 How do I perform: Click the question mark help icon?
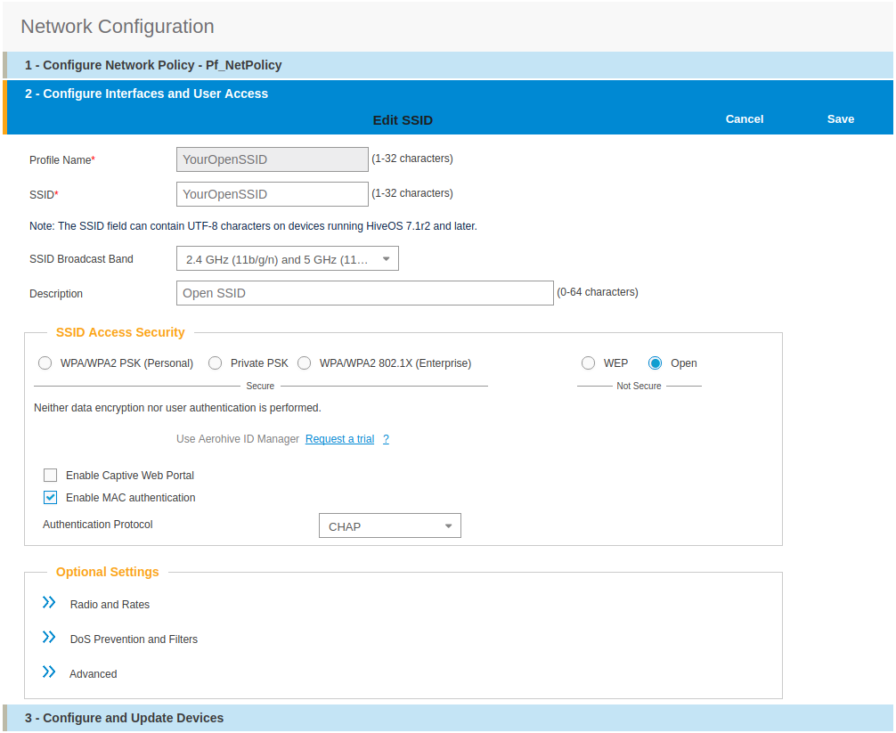point(386,439)
